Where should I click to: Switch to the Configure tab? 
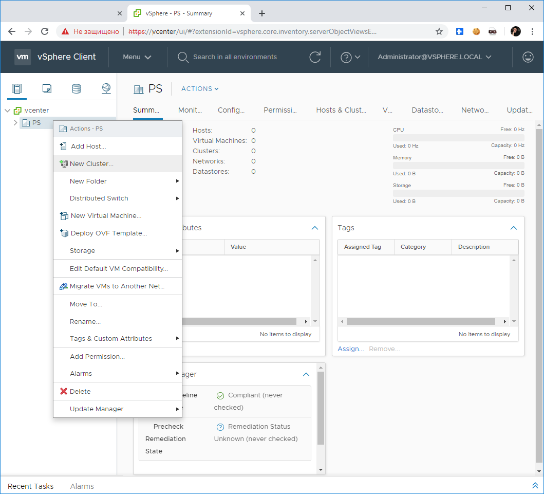(x=231, y=110)
